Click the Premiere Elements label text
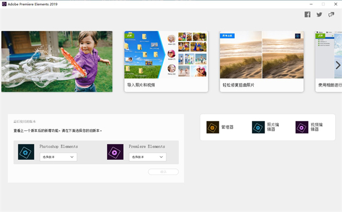The width and height of the screenshot is (342, 212). coord(147,146)
